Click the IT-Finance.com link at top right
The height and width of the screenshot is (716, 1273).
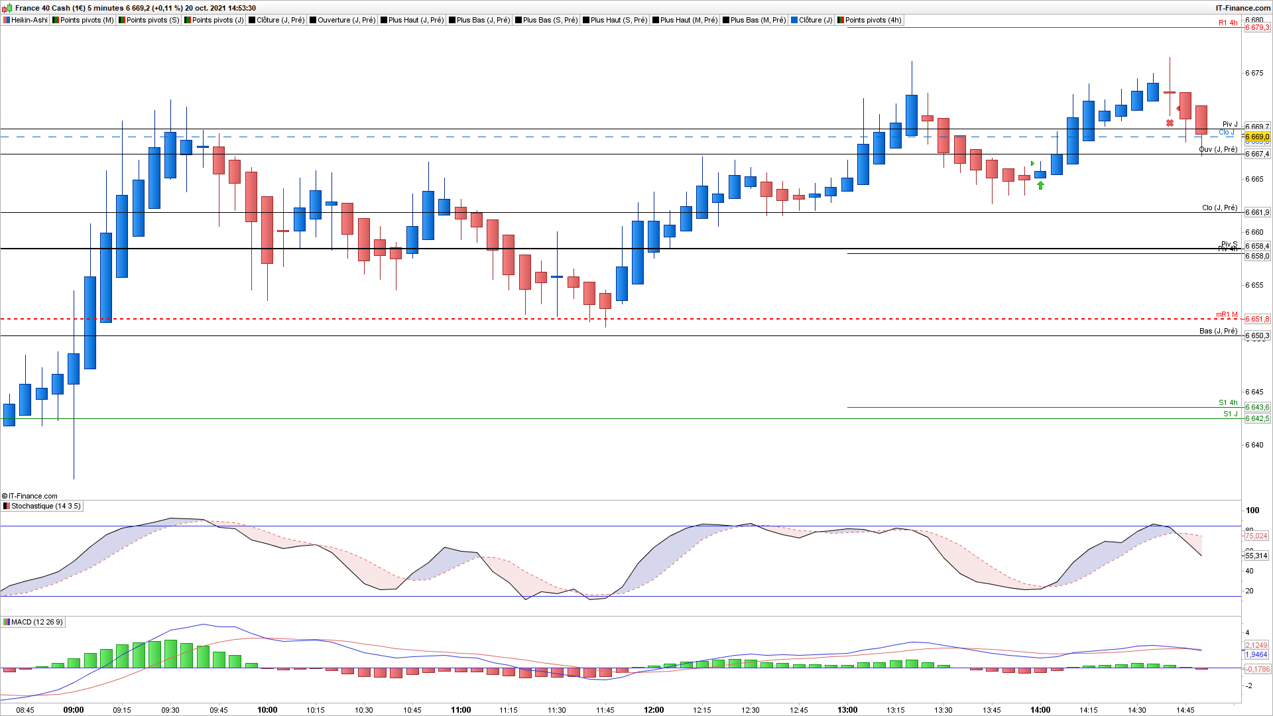[1243, 8]
